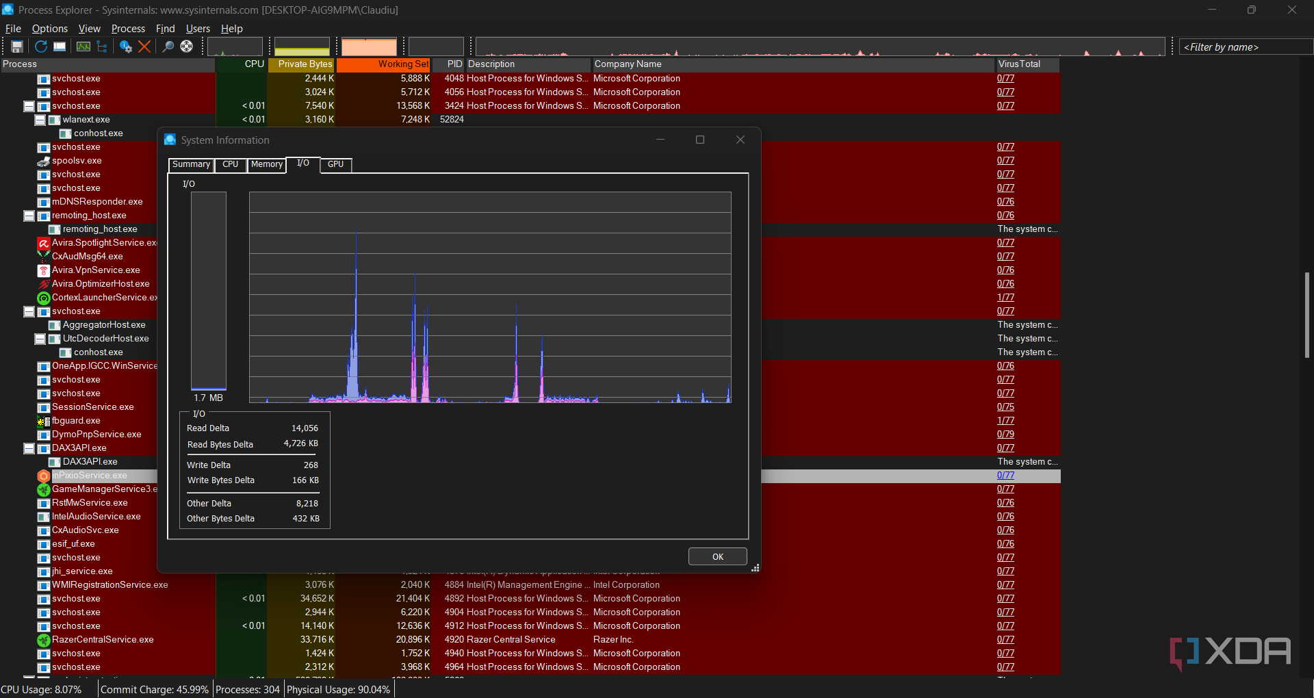Select the I/O tab

[x=303, y=164]
